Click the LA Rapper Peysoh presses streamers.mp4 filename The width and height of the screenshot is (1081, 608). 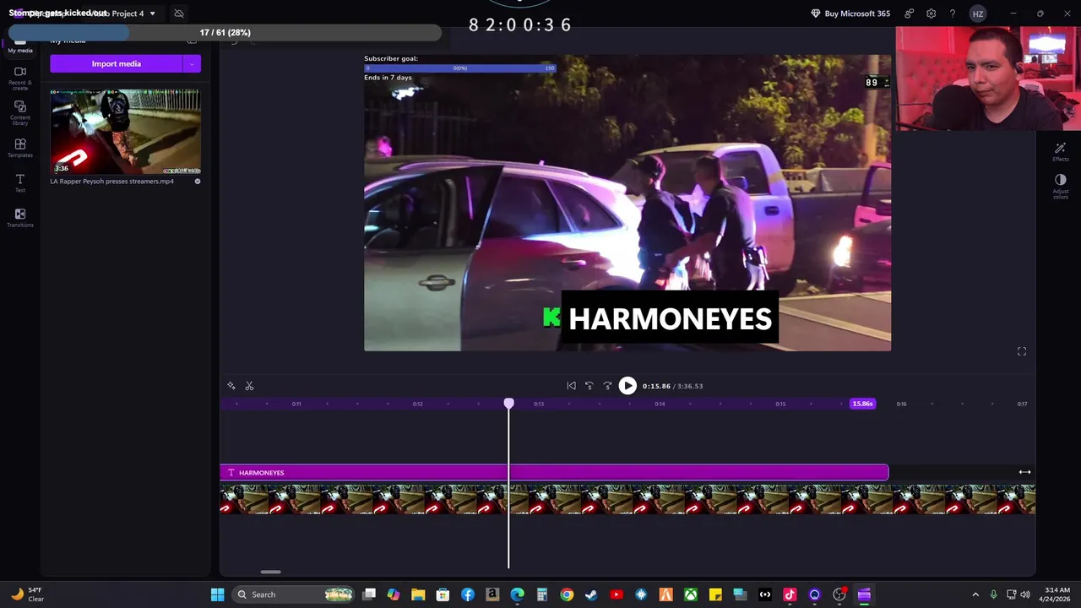point(111,182)
